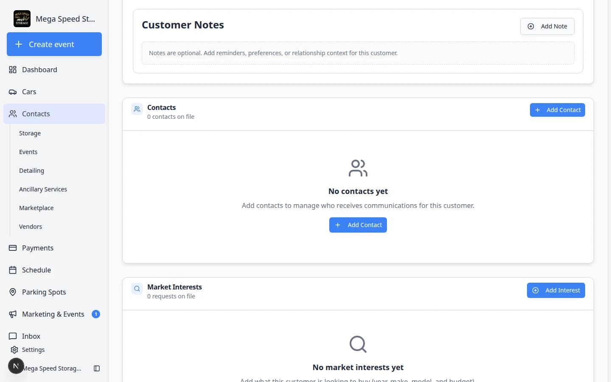The height and width of the screenshot is (382, 611).
Task: Click the Contacts people icon in sidebar
Action: pyautogui.click(x=13, y=114)
